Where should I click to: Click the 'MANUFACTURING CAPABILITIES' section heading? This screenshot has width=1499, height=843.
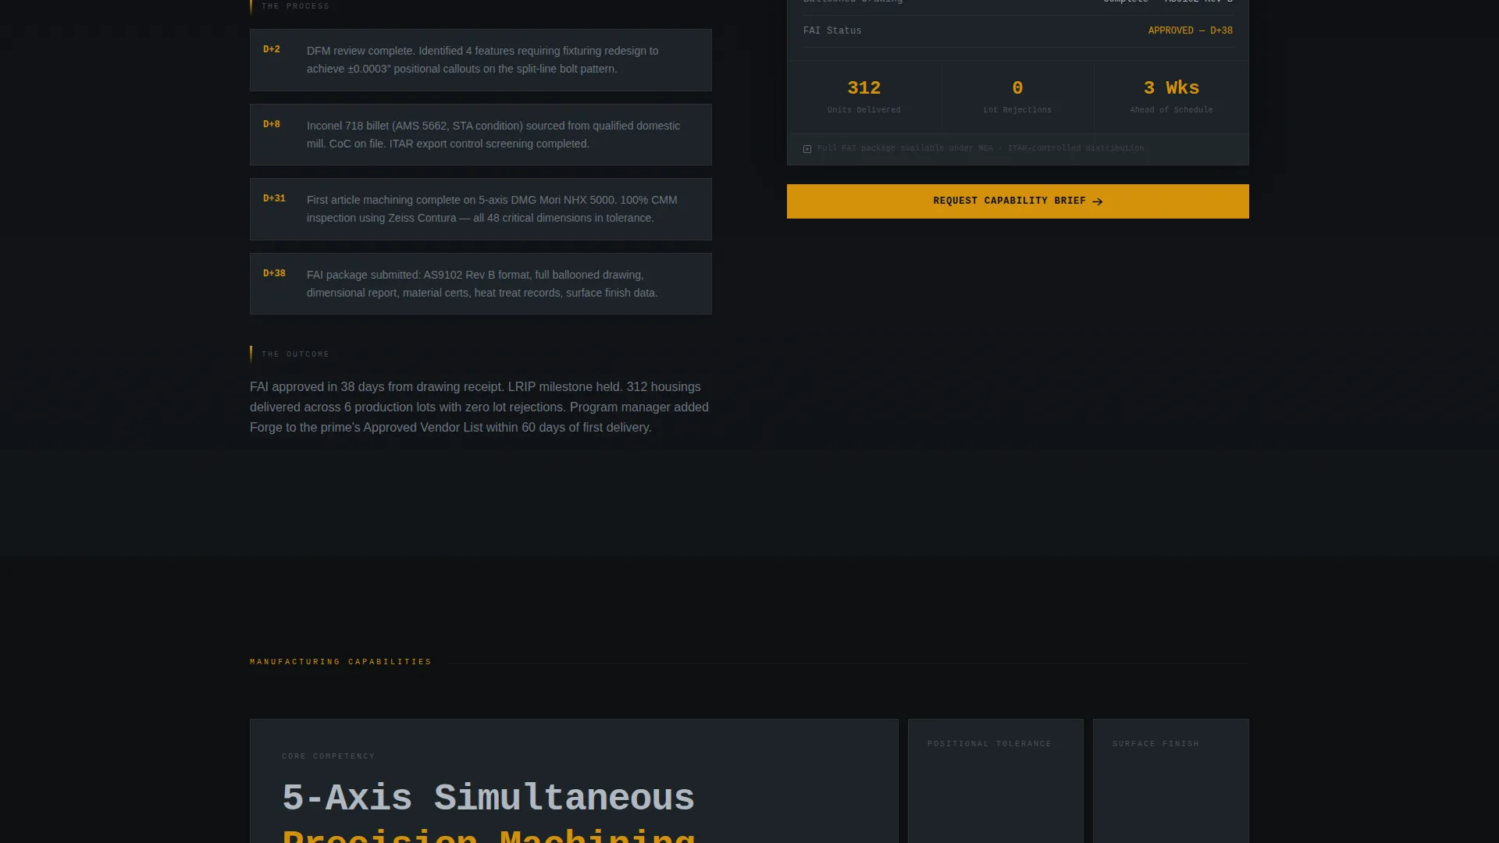click(x=340, y=662)
